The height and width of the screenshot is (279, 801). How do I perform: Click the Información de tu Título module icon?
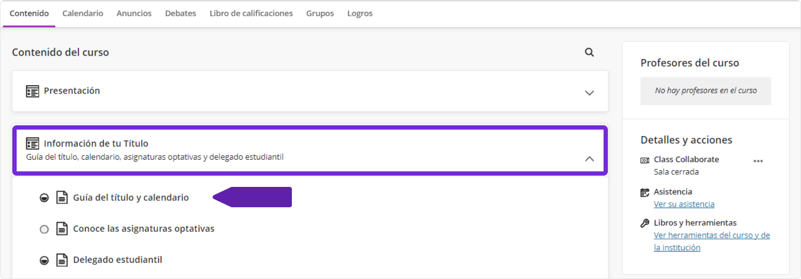coord(33,144)
